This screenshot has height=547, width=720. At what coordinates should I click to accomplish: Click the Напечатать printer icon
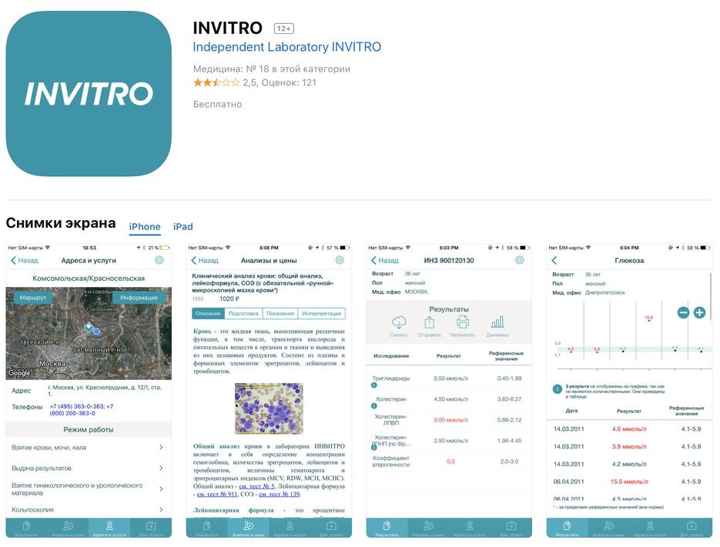click(462, 322)
